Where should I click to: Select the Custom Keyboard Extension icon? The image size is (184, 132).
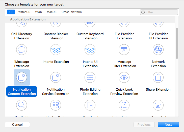[x=90, y=25]
